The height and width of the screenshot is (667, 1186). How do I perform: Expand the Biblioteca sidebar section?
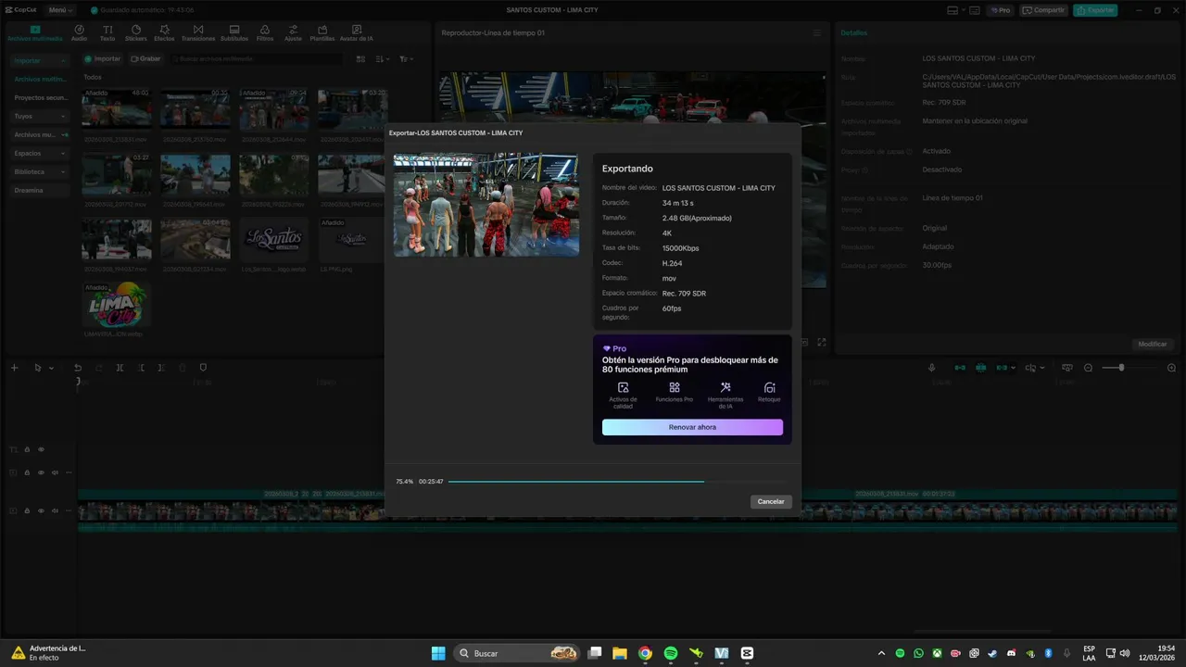[39, 171]
